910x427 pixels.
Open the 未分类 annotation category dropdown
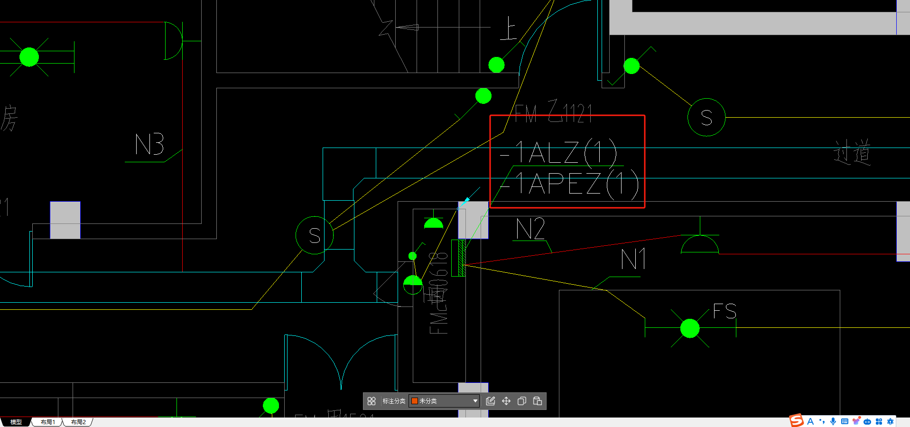[444, 401]
